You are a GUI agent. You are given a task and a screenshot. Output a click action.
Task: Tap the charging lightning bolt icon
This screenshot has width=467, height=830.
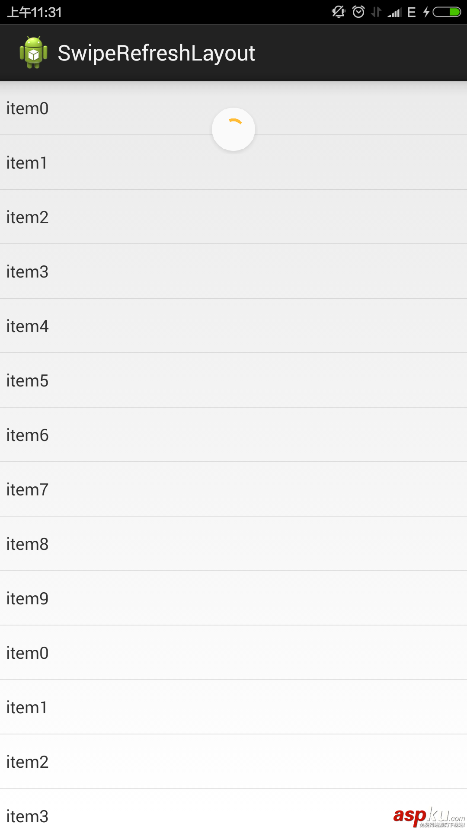426,12
